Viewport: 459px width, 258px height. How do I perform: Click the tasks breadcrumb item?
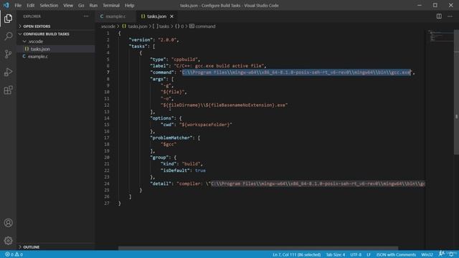pos(161,27)
